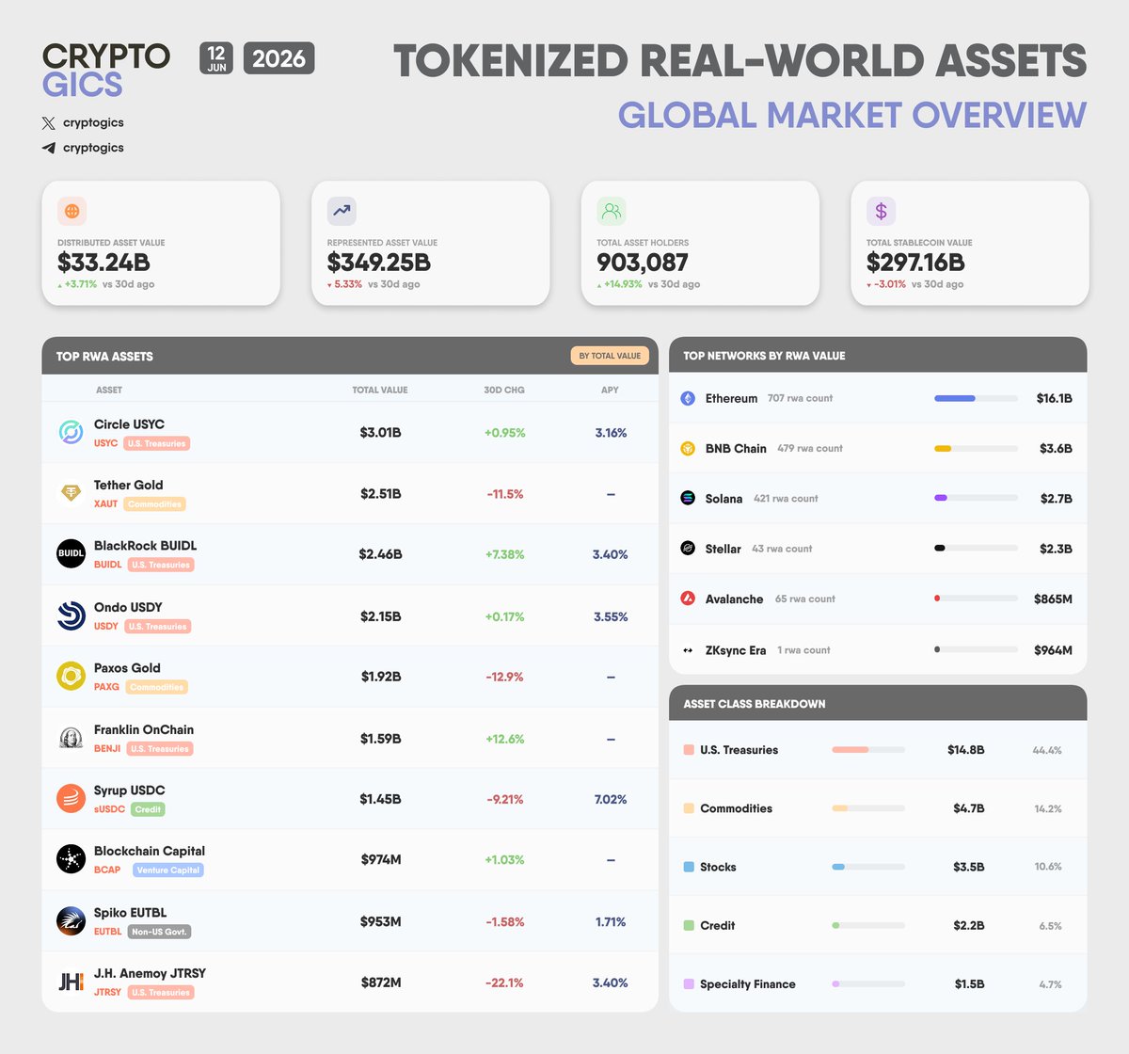The image size is (1129, 1054).
Task: Click the APY column header
Action: 611,390
